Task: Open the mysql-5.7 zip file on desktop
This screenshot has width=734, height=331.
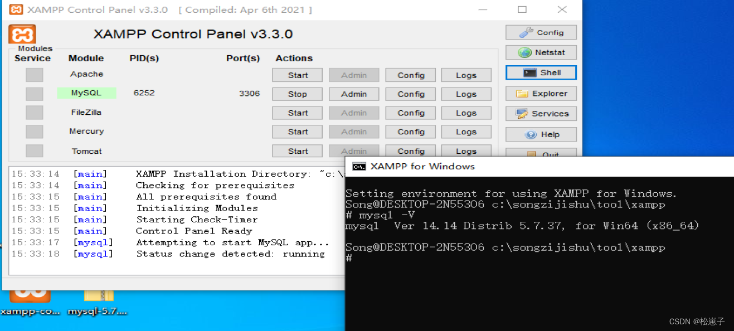Action: 98,301
